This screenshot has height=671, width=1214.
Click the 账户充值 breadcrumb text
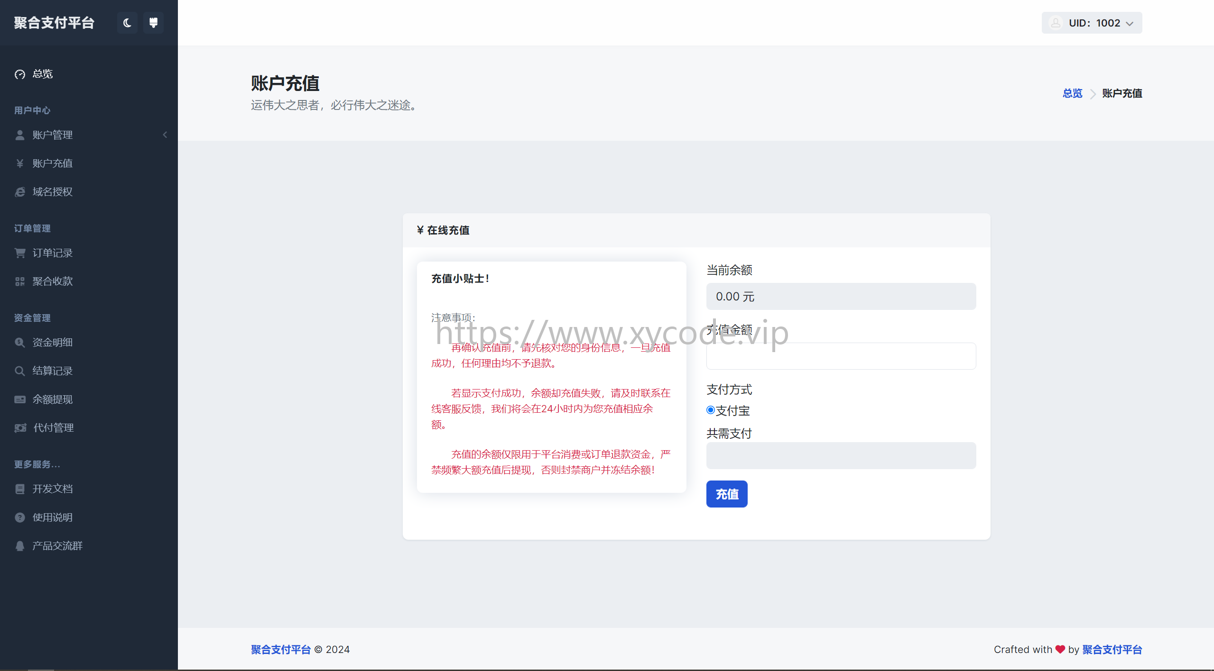[1122, 93]
